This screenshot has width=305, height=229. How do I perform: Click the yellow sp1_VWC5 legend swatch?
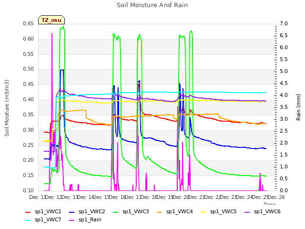(203, 212)
